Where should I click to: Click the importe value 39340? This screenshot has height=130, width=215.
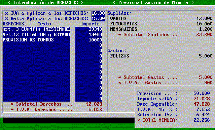tap(95, 29)
